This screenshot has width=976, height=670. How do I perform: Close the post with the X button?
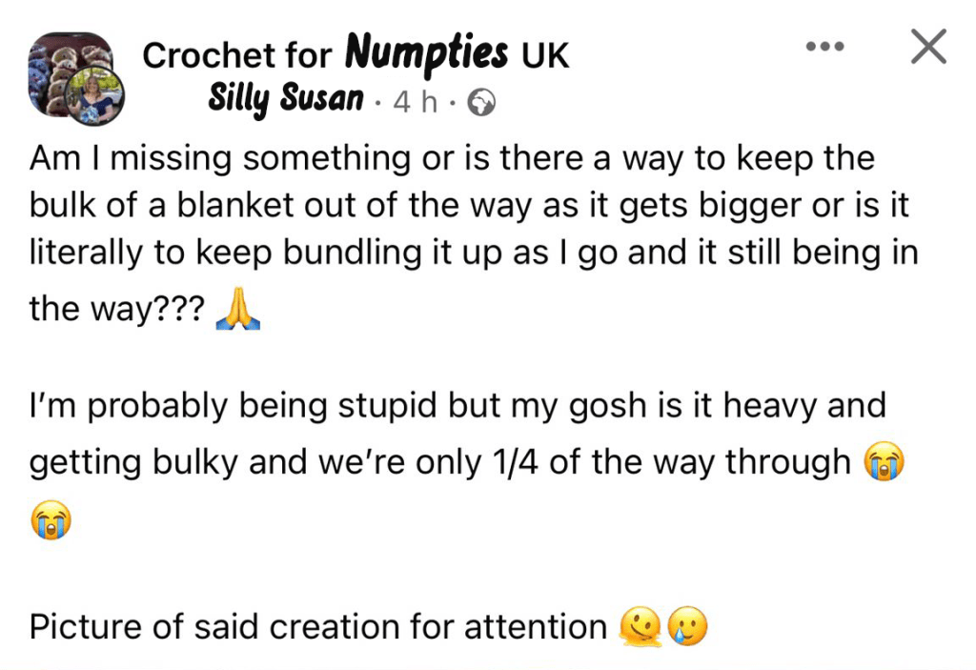[927, 46]
